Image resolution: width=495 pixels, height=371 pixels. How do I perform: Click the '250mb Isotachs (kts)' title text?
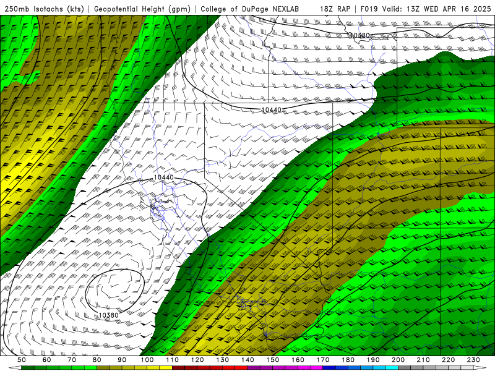point(44,9)
